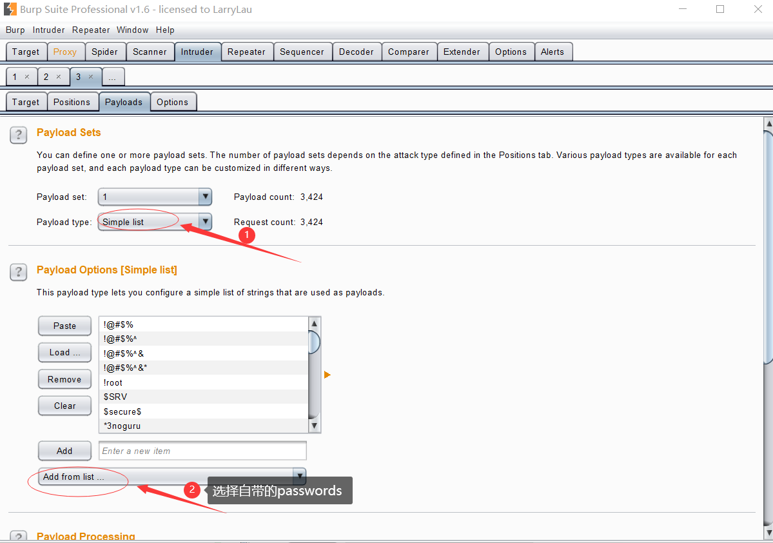The width and height of the screenshot is (773, 543).
Task: Click the Load ... button
Action: pyautogui.click(x=64, y=353)
